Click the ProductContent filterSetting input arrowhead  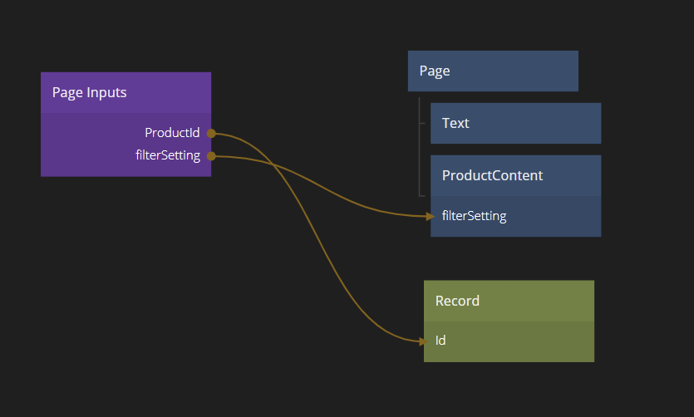pos(431,216)
